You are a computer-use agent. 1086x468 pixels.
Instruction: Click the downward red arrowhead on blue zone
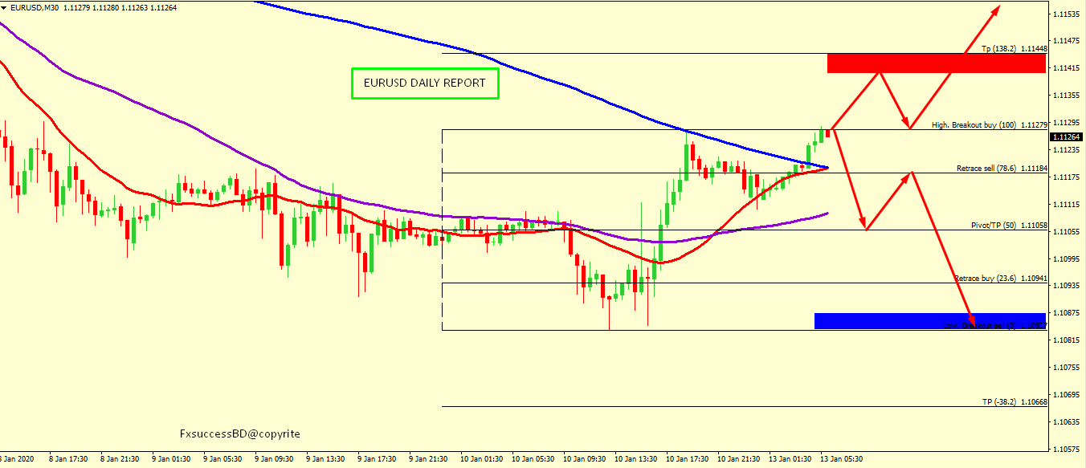(x=970, y=321)
